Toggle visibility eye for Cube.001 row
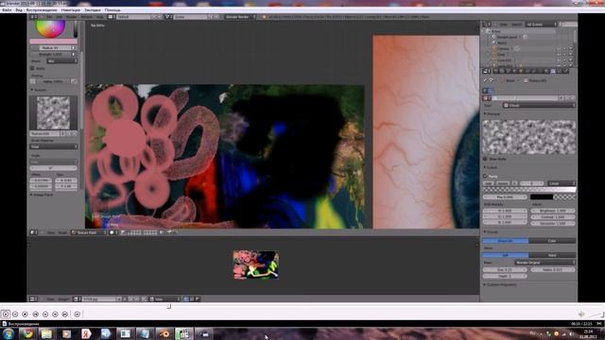 coord(559,60)
